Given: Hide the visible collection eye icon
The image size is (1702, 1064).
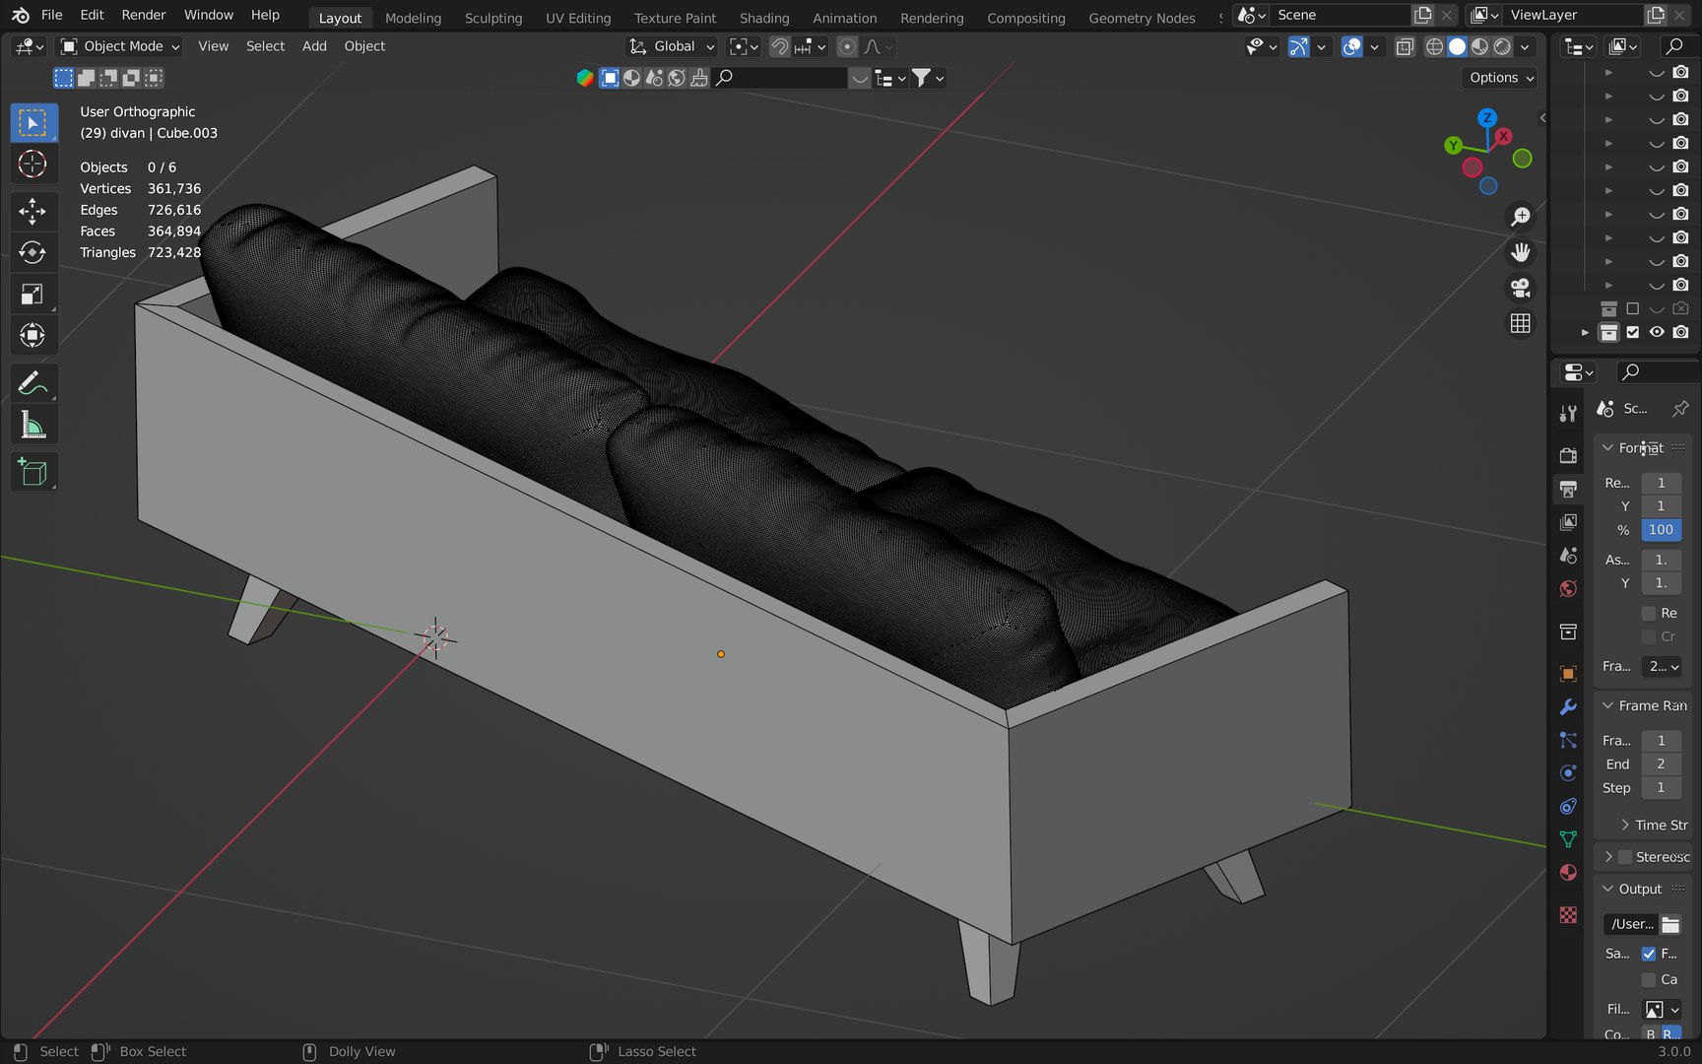Looking at the screenshot, I should click(1657, 332).
